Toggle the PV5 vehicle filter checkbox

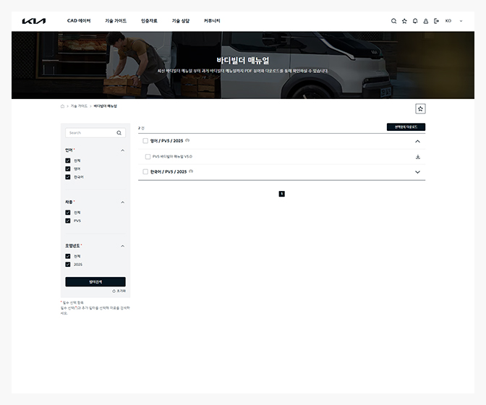coord(68,221)
